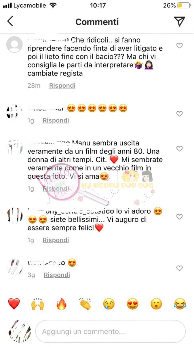Insert surprised face quick emoji

click(156, 304)
